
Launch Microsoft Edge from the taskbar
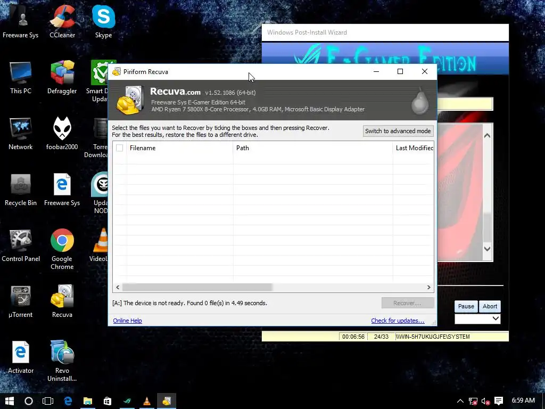coord(68,401)
